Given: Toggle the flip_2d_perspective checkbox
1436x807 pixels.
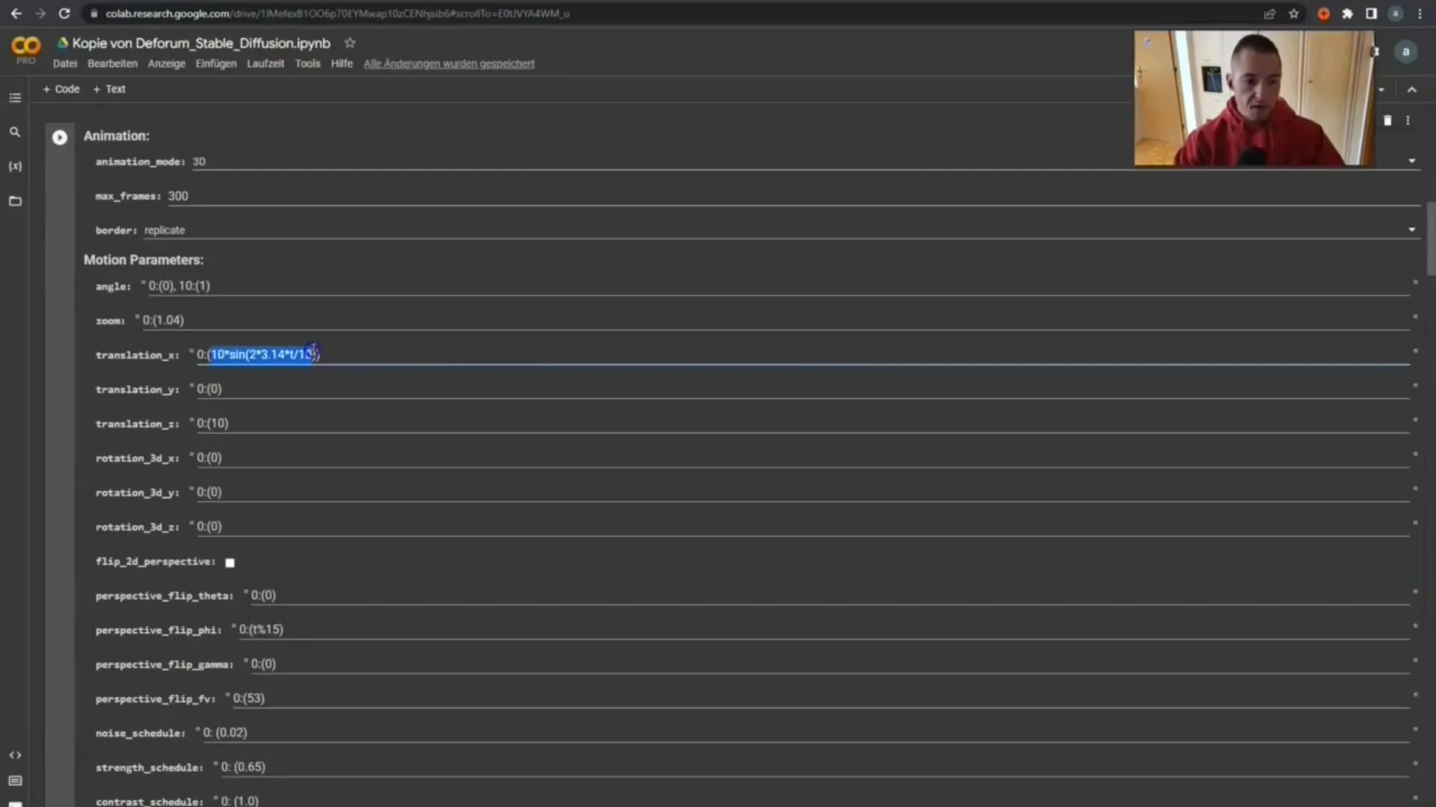Looking at the screenshot, I should pos(229,562).
